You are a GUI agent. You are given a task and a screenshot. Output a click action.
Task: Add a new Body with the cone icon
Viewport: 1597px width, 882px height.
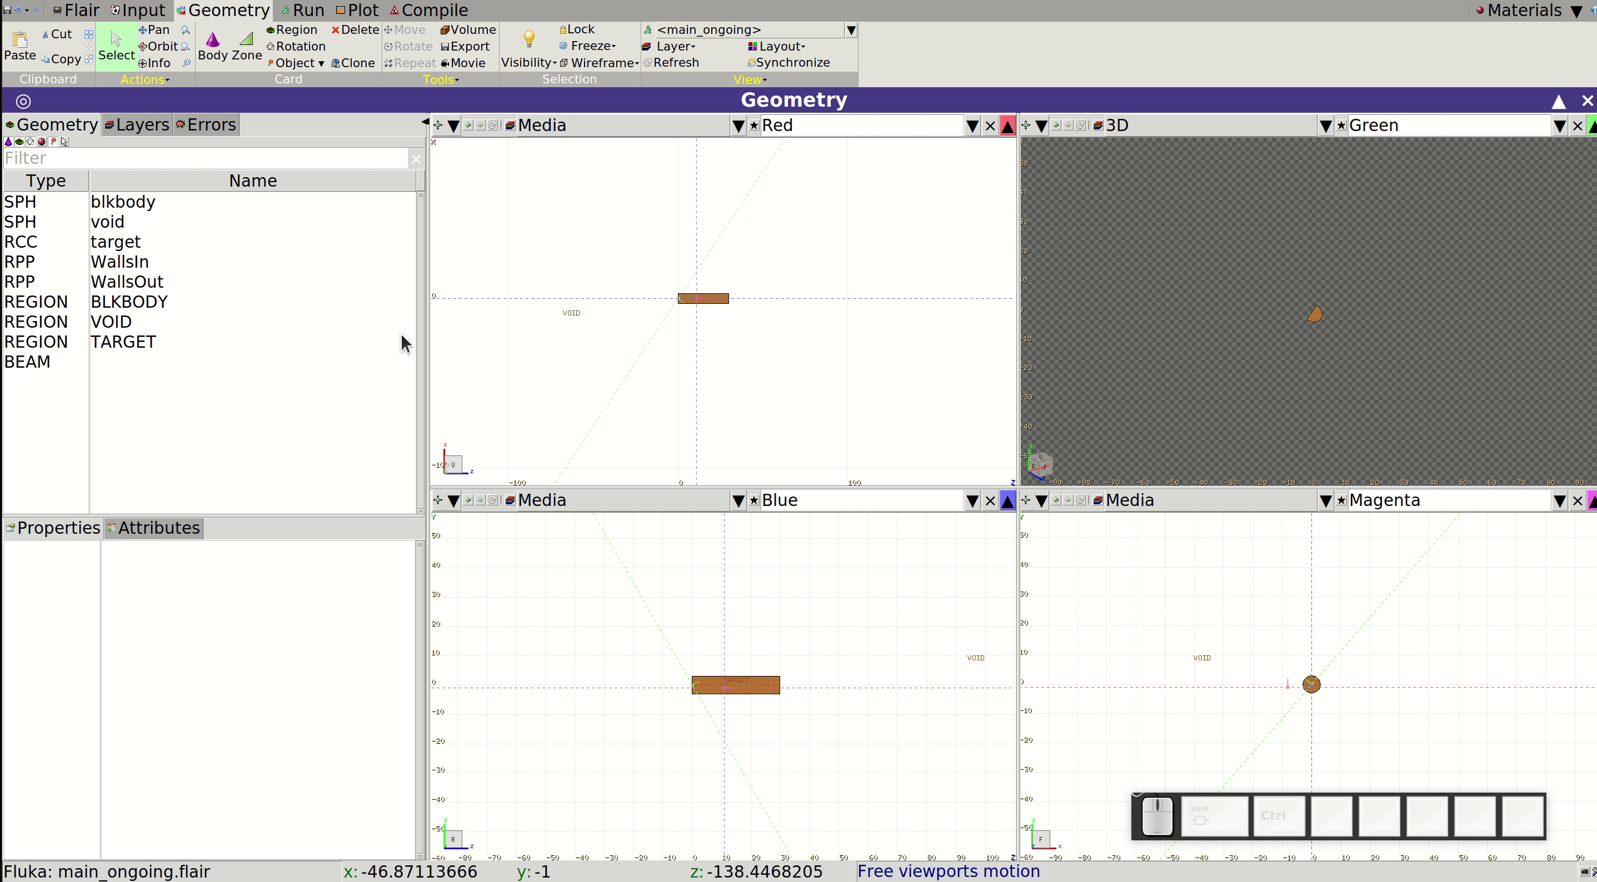tap(213, 47)
